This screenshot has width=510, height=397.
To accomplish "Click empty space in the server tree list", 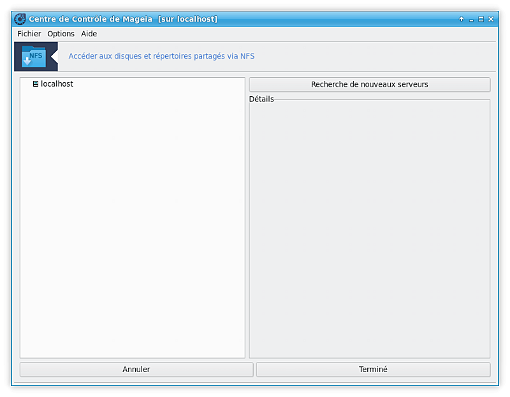I will point(132,223).
